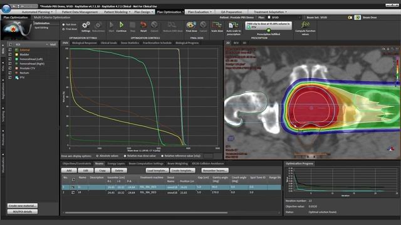This screenshot has width=401, height=225.
Task: Cancel the final dose computation
Action: click(x=203, y=25)
